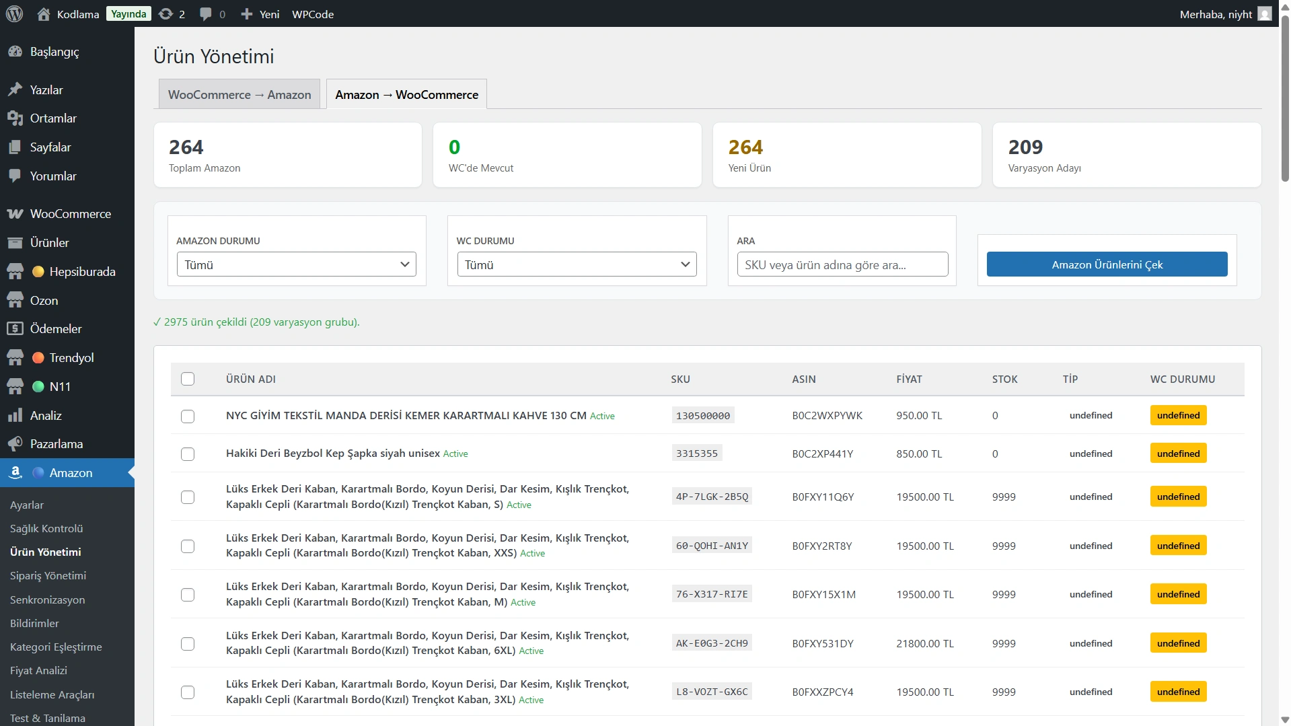
Task: Open the Kategori Eşleştirme link
Action: [56, 647]
